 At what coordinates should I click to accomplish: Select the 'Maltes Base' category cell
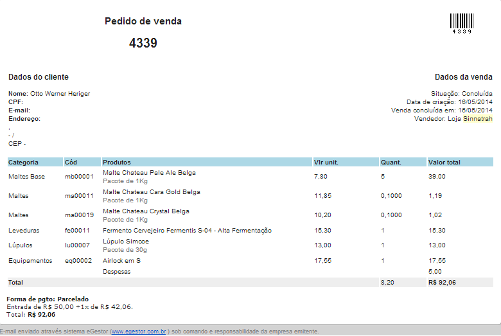(x=26, y=177)
